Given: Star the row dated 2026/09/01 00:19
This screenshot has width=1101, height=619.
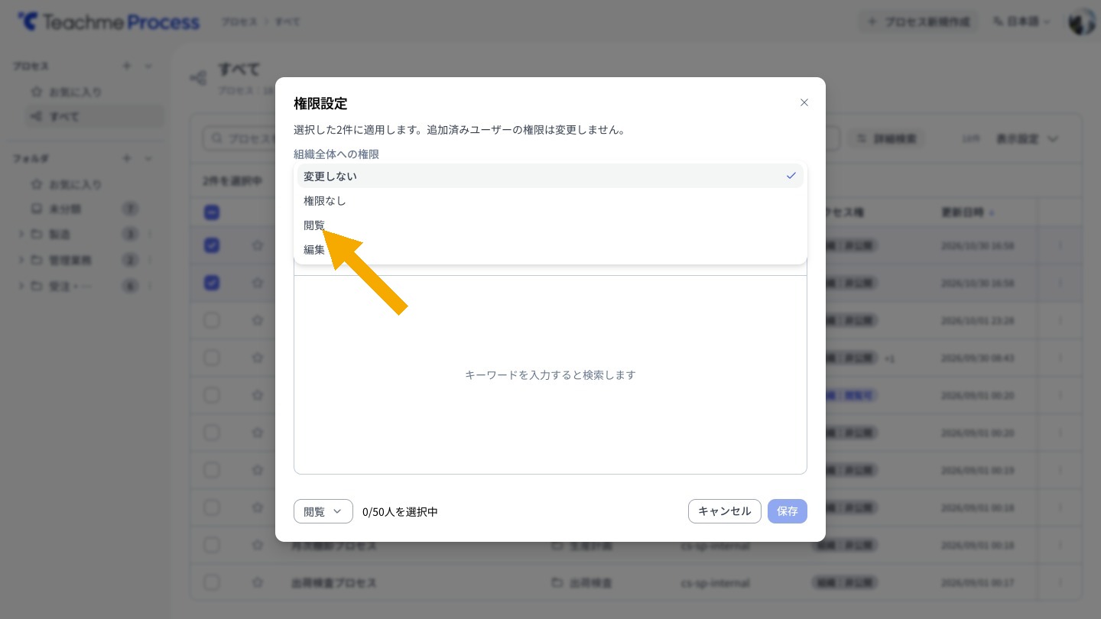Looking at the screenshot, I should [258, 470].
